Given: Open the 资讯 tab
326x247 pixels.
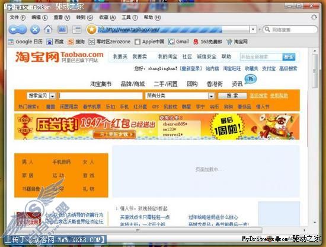Looking at the screenshot, I should click(x=237, y=84).
